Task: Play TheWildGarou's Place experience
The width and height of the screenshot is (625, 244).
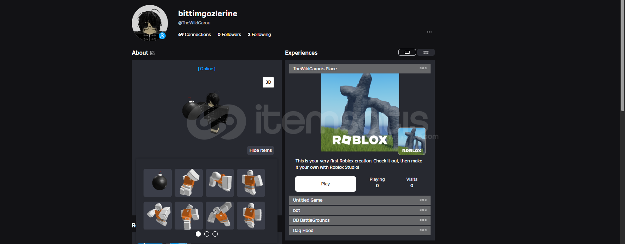Action: click(326, 184)
